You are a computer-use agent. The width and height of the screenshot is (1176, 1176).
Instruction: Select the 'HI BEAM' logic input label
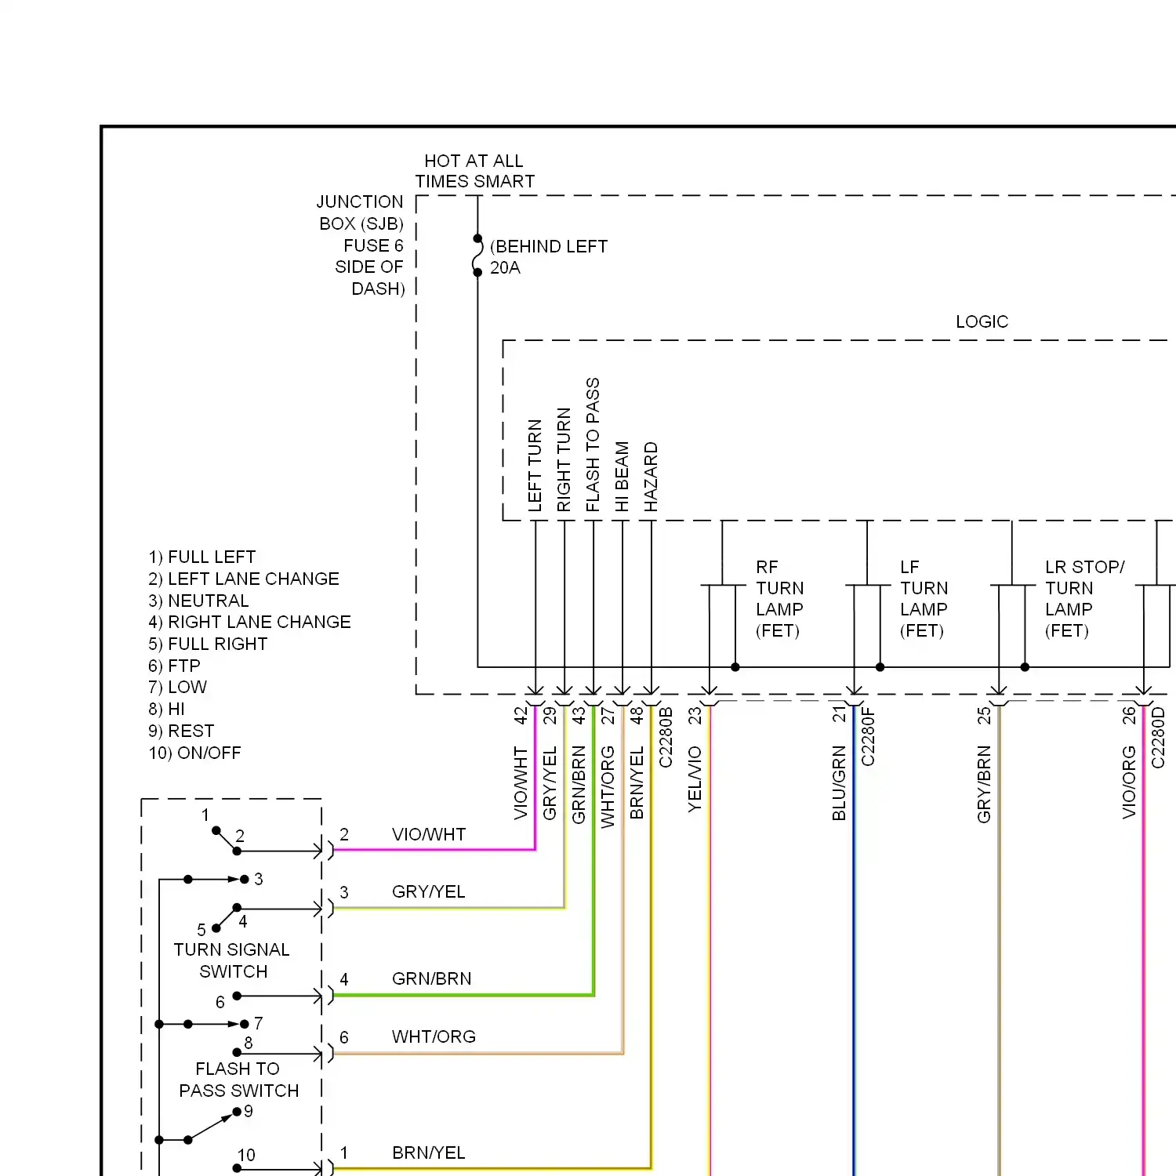pos(622,477)
